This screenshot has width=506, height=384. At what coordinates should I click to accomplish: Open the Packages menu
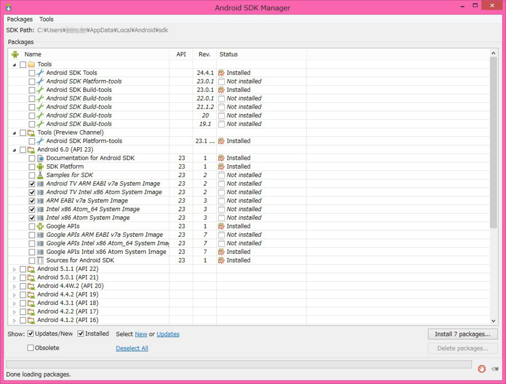20,19
